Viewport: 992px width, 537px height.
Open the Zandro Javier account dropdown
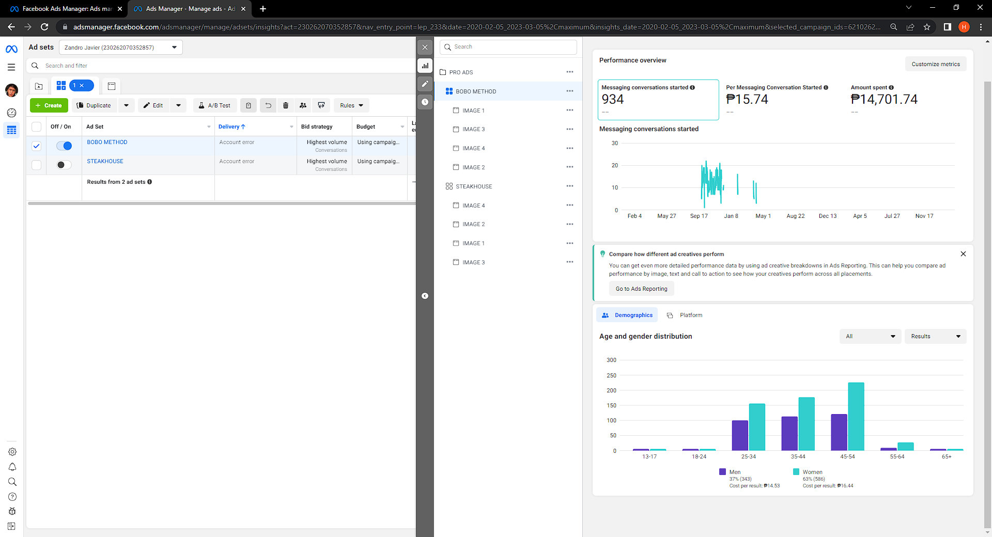[x=120, y=48]
